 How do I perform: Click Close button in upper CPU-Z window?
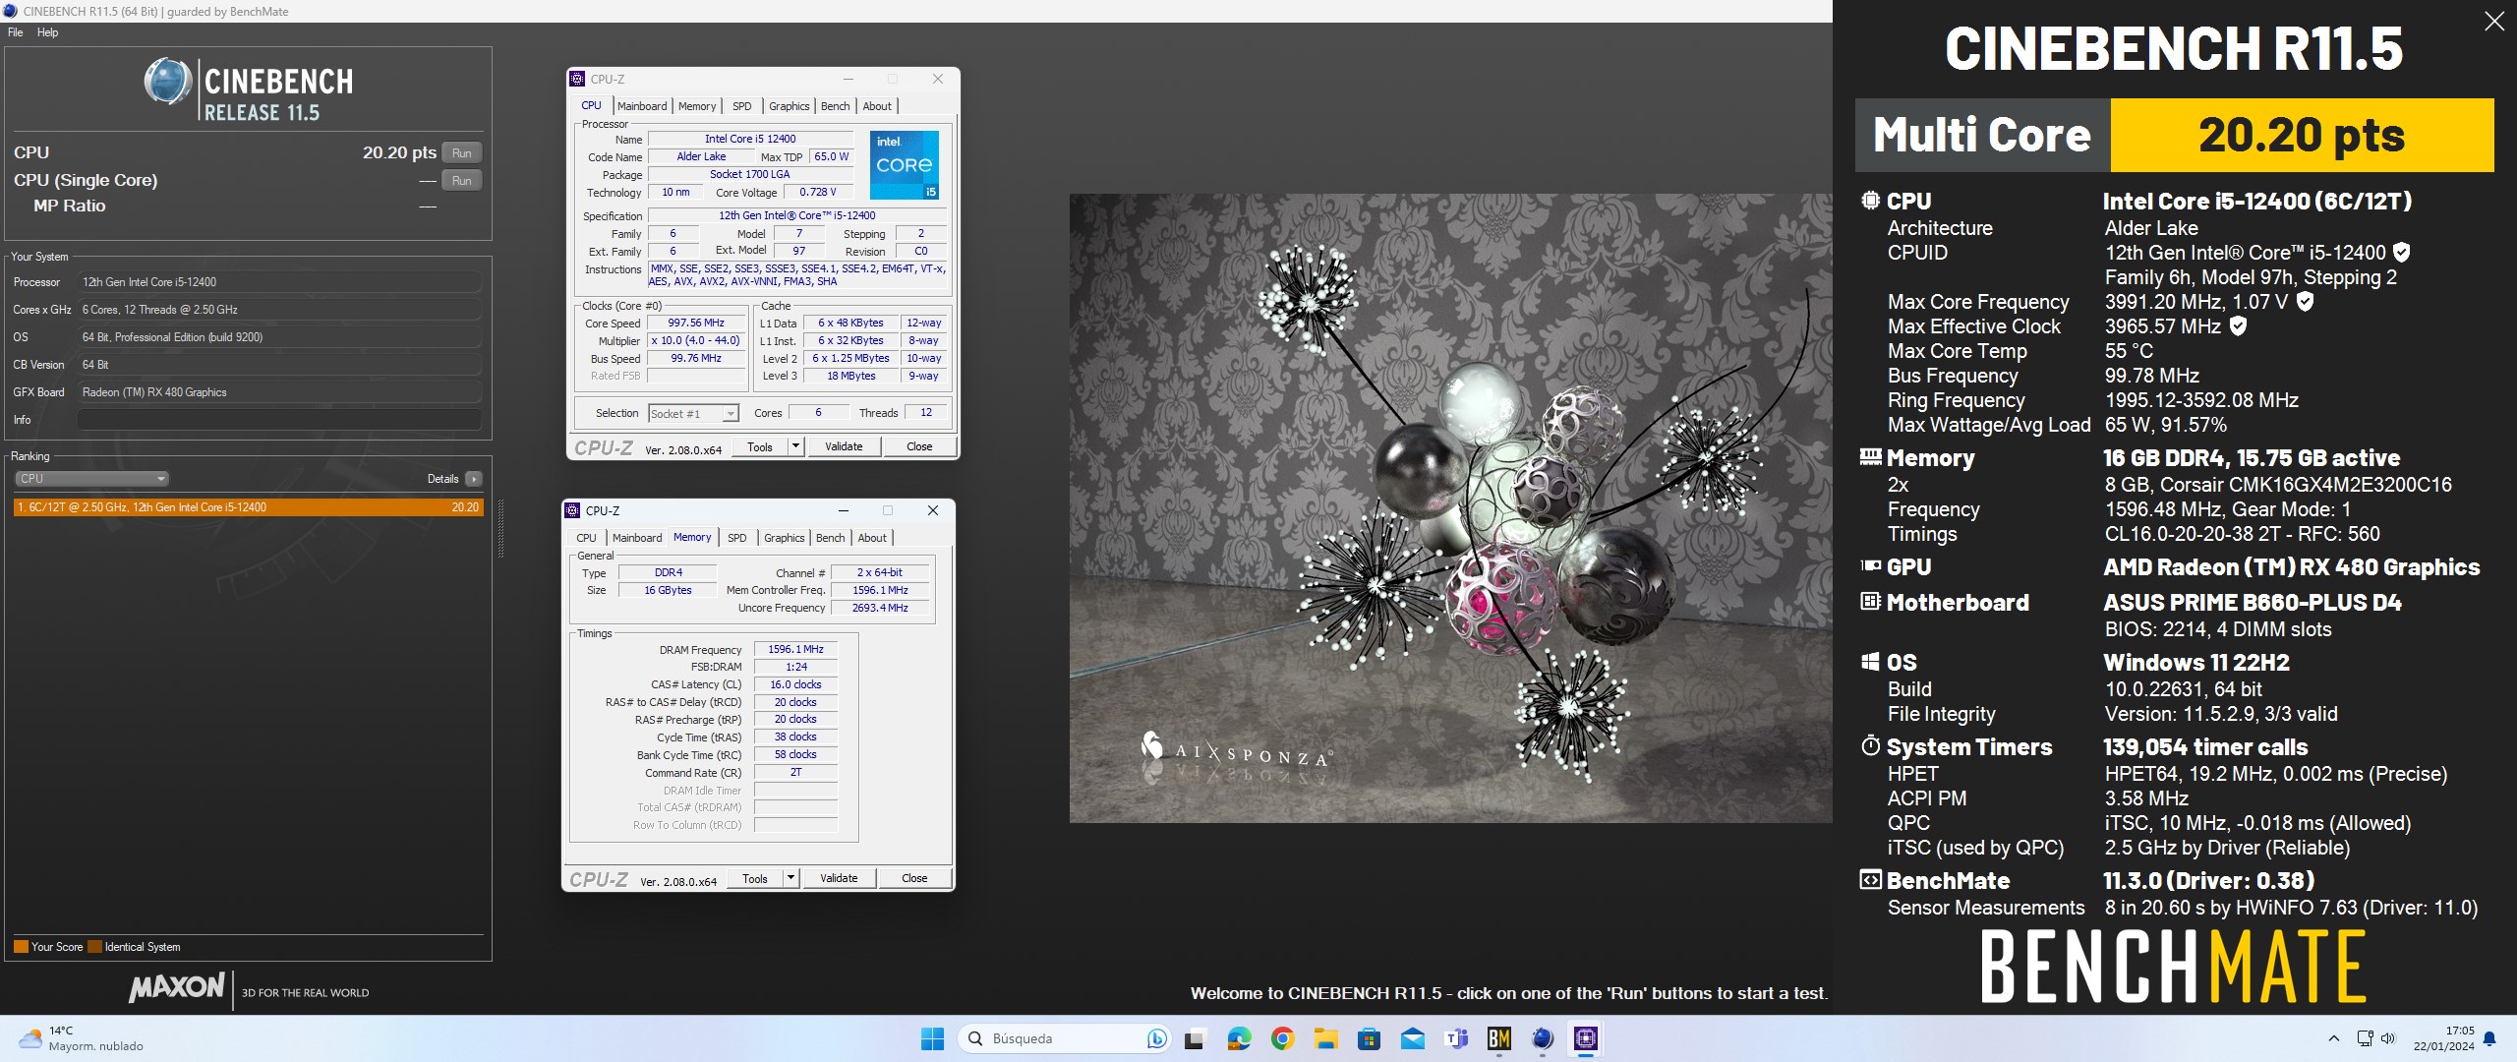click(919, 446)
